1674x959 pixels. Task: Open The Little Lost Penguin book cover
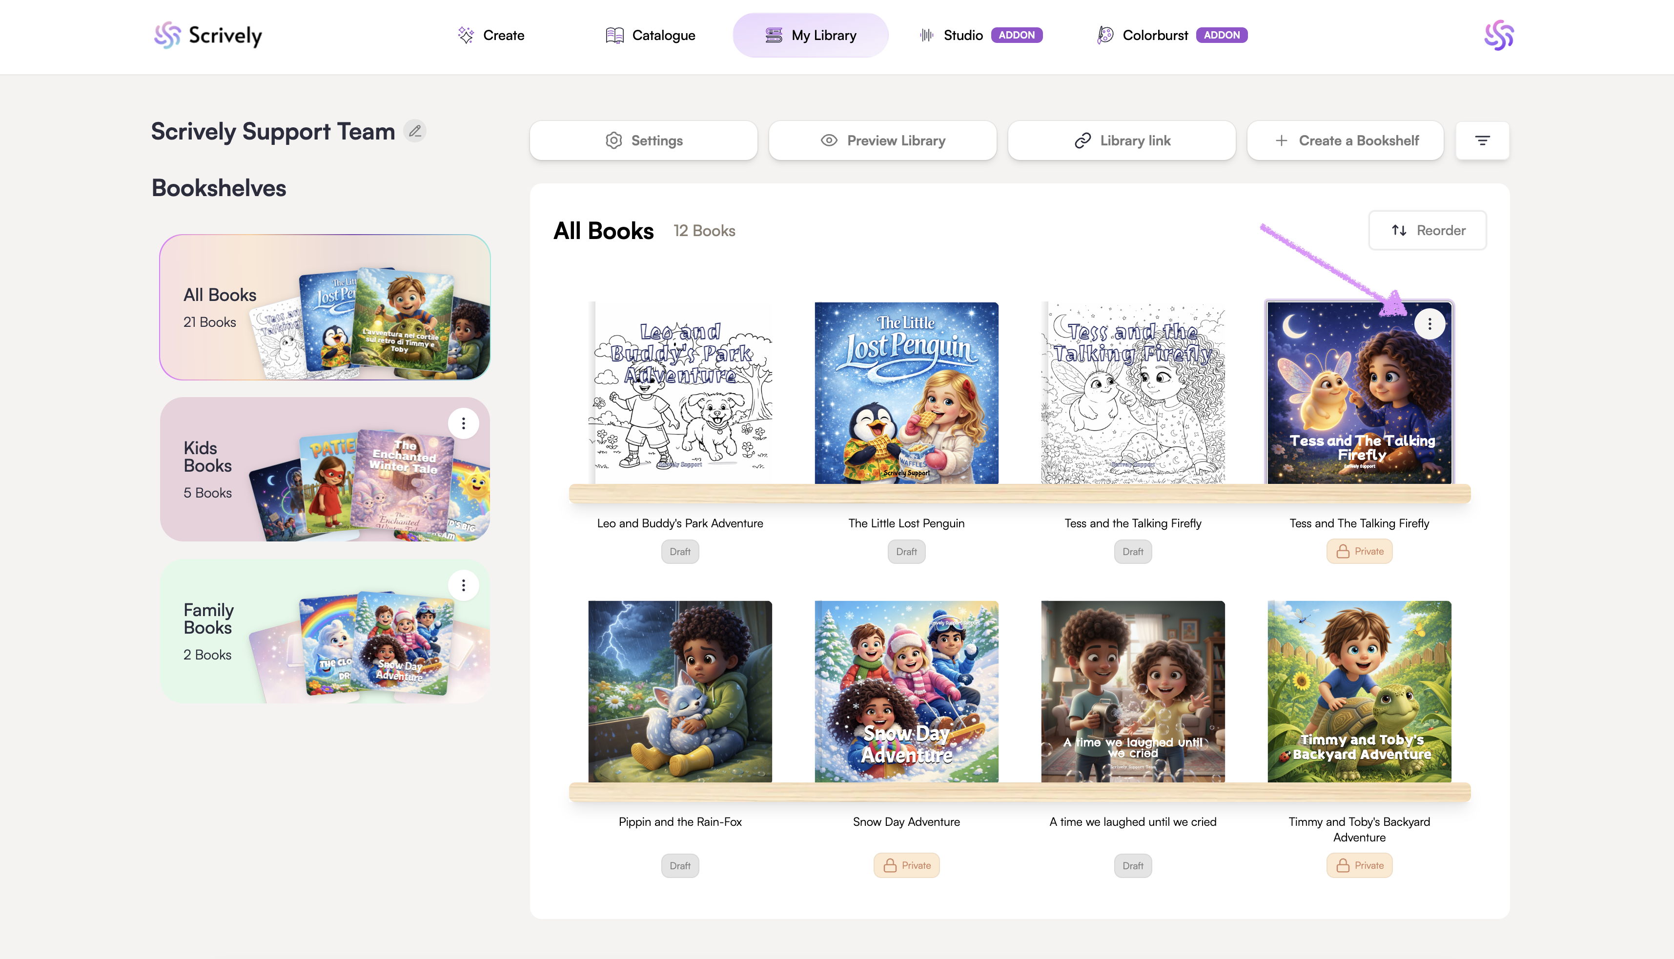pyautogui.click(x=906, y=393)
